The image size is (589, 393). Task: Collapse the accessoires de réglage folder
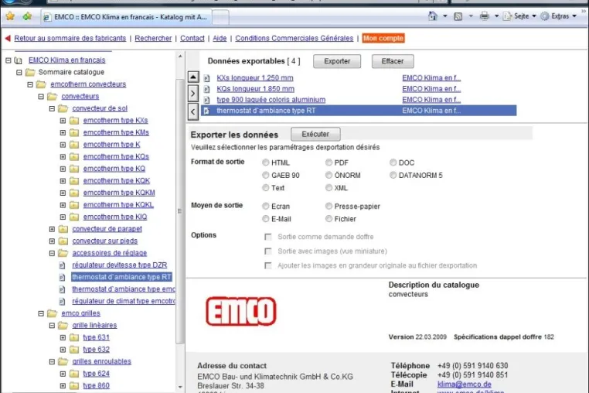coord(52,253)
